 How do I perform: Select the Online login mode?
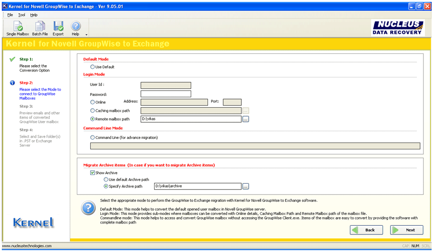tap(93, 102)
